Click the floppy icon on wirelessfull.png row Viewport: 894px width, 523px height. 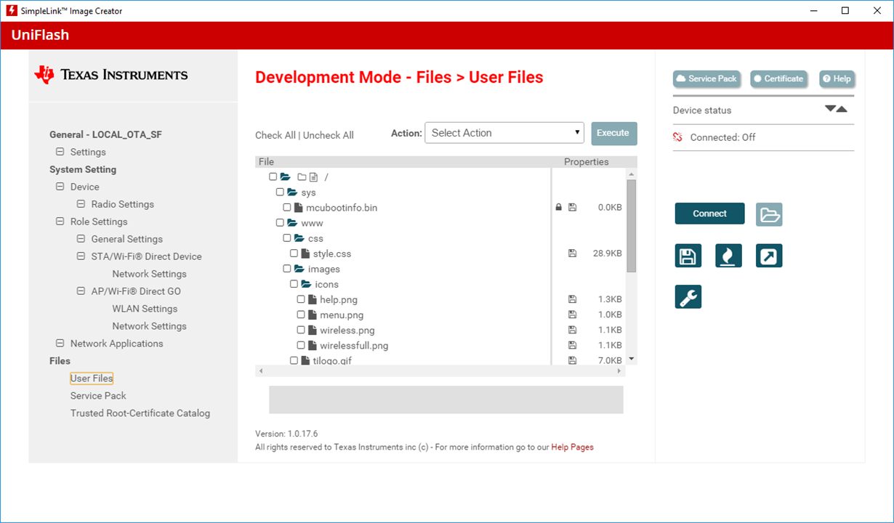[572, 345]
